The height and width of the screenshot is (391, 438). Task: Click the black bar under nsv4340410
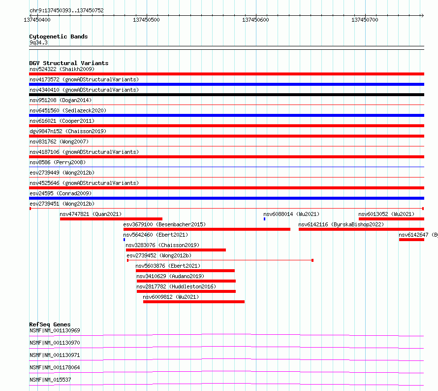(x=226, y=95)
